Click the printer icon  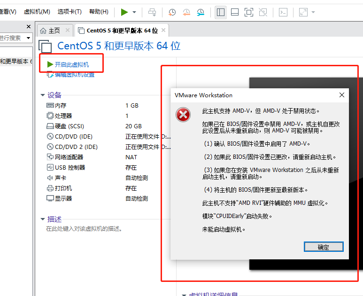pyautogui.click(x=50, y=188)
